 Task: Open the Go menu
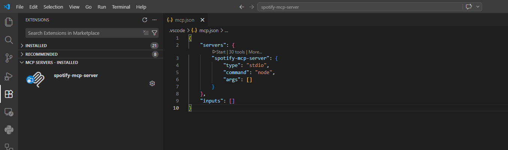coord(88,7)
